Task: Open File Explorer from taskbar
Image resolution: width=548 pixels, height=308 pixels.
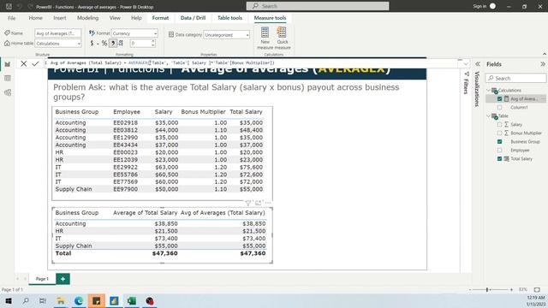Action: (x=61, y=300)
